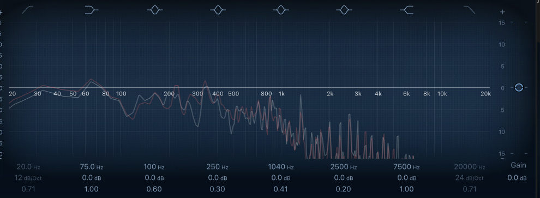
Task: Select the 0.20 Q value
Action: pos(343,189)
